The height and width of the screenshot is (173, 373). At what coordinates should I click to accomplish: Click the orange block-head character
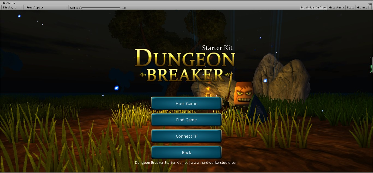[243, 94]
